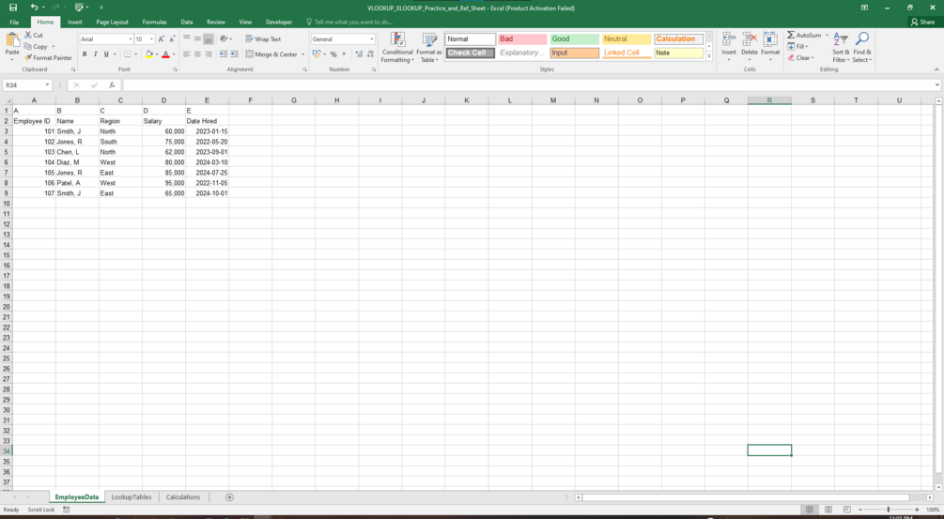Screen dimensions: 944x519
Task: Click the Increase Decimal icon
Action: click(360, 54)
